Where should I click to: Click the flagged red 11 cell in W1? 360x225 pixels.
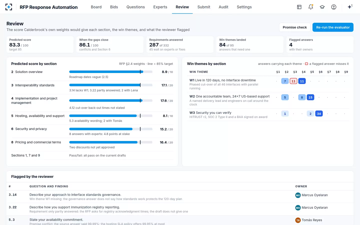tap(293, 81)
